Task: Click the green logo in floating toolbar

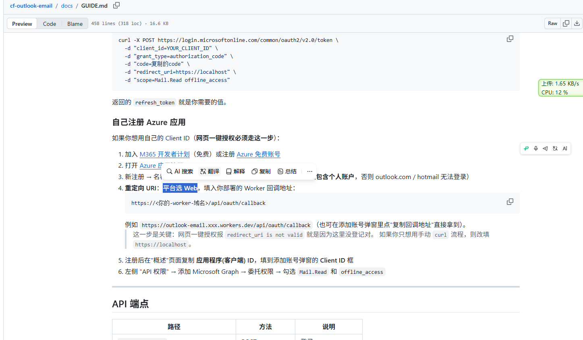Action: 526,148
